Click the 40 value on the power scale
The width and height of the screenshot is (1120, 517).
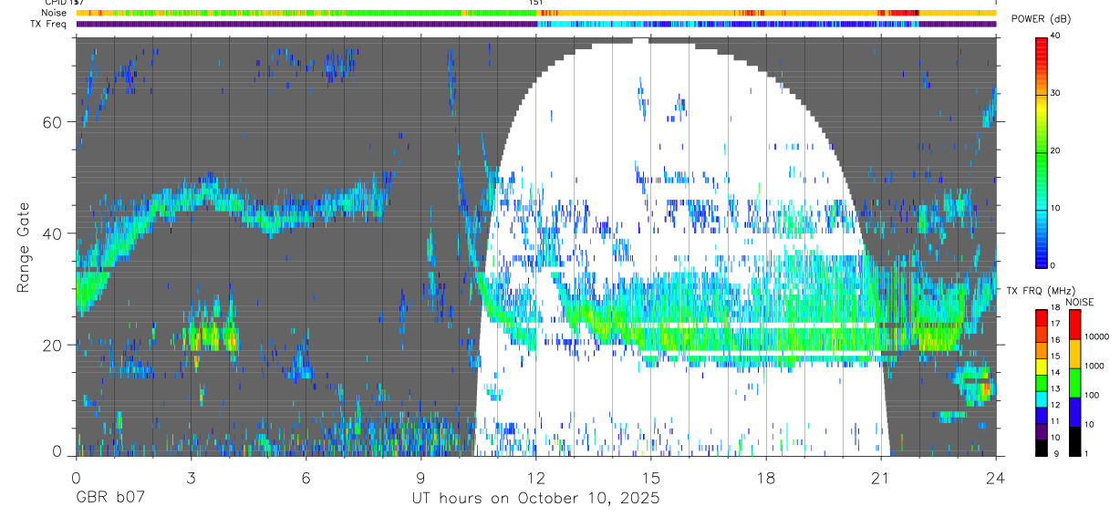(1056, 36)
